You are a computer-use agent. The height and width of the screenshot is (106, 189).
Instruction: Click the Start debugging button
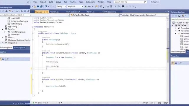[x=88, y=6]
